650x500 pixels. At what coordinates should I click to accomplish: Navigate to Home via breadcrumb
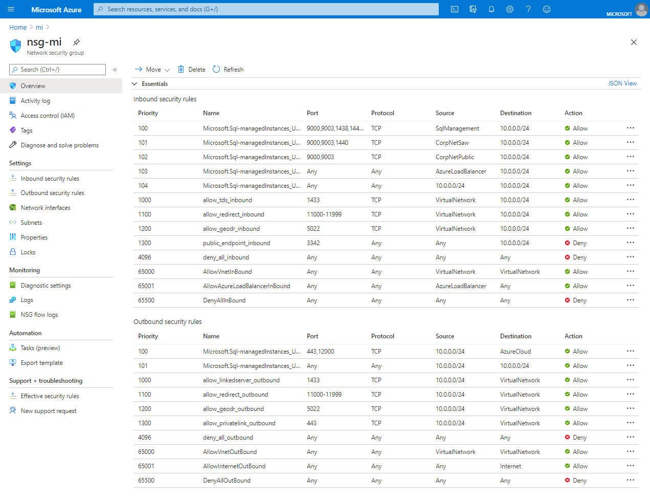pos(18,27)
